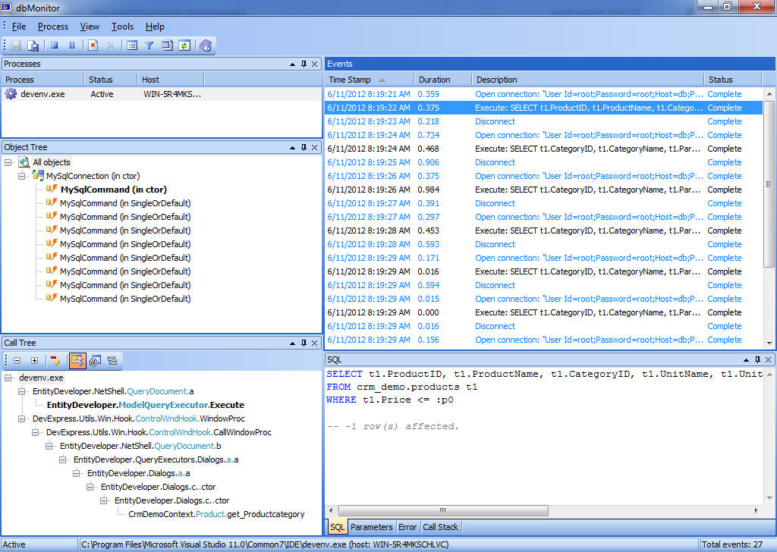The width and height of the screenshot is (777, 552).
Task: Click Expand All plus icon in Call Tree
Action: pyautogui.click(x=34, y=361)
